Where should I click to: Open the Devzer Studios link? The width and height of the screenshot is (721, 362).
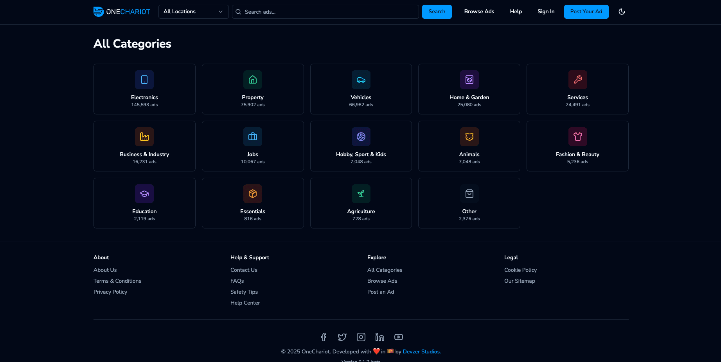pyautogui.click(x=421, y=351)
